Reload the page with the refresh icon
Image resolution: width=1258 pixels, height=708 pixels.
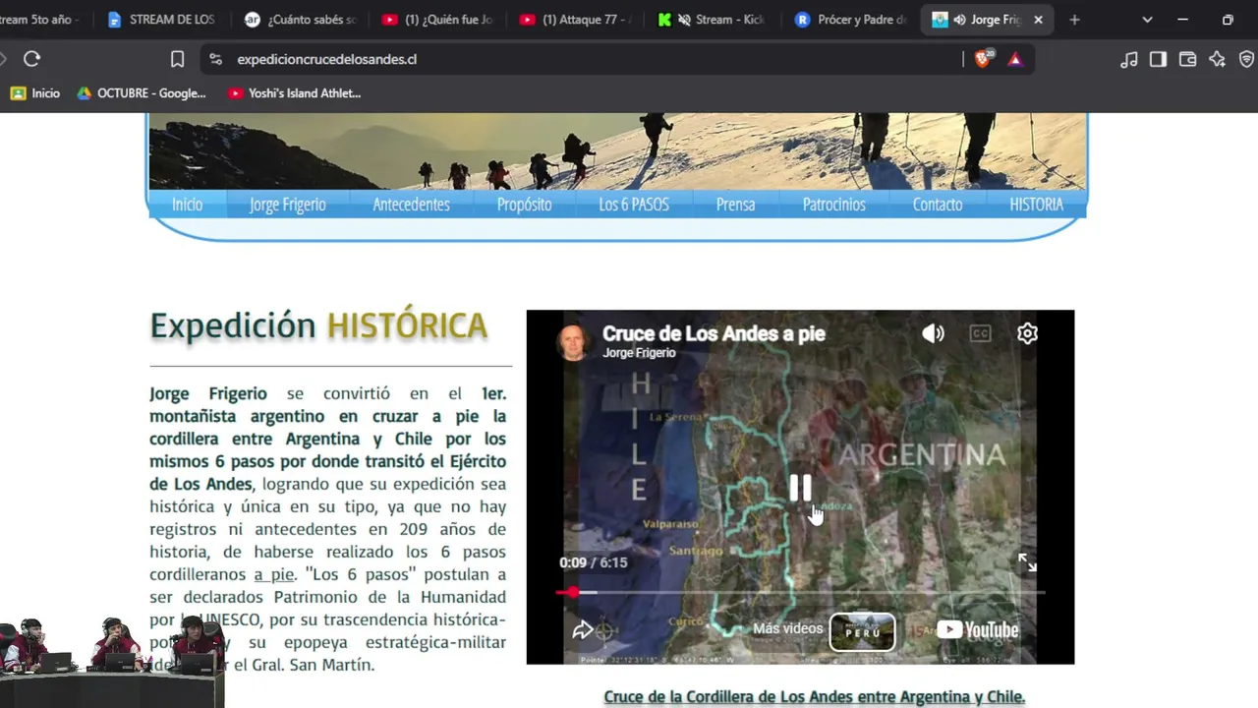31,59
